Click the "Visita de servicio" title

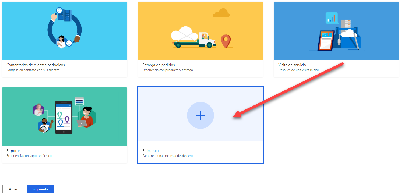pos(292,65)
